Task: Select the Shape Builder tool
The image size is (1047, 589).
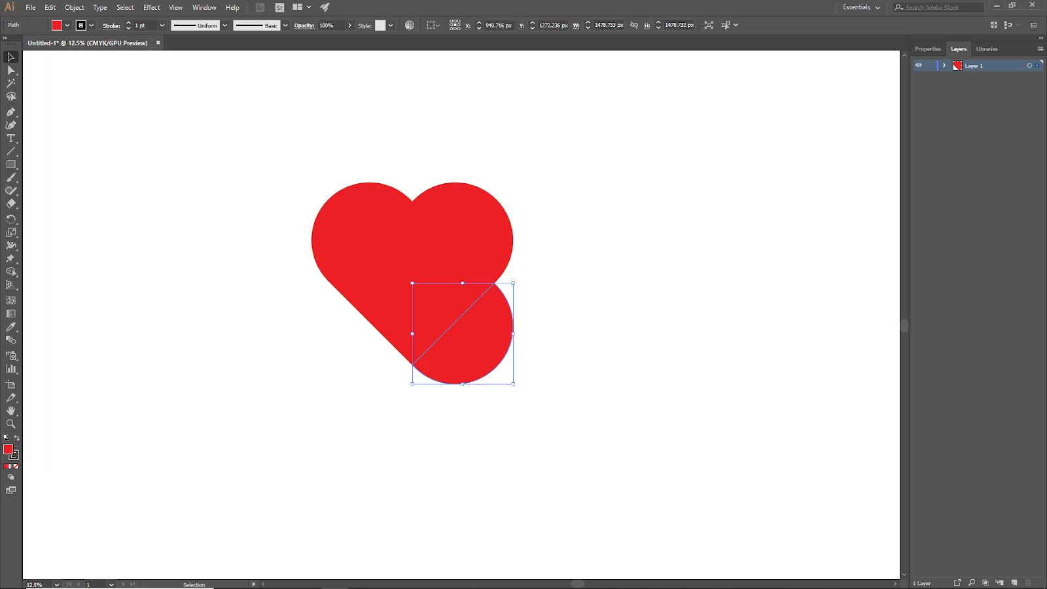Action: pyautogui.click(x=10, y=272)
